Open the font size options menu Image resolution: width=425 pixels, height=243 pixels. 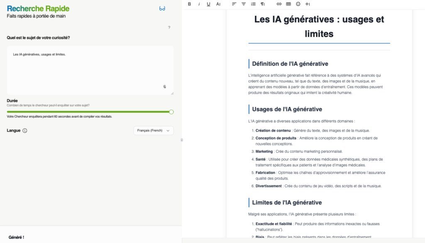218,4
